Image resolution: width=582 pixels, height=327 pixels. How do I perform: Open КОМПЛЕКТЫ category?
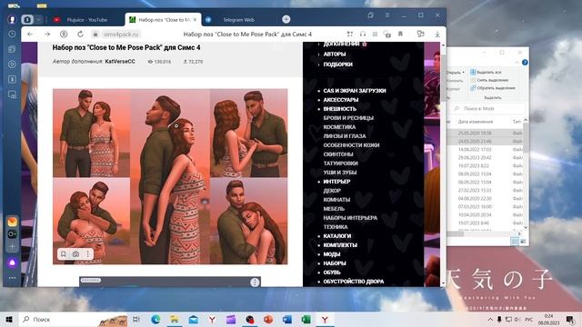pyautogui.click(x=340, y=245)
